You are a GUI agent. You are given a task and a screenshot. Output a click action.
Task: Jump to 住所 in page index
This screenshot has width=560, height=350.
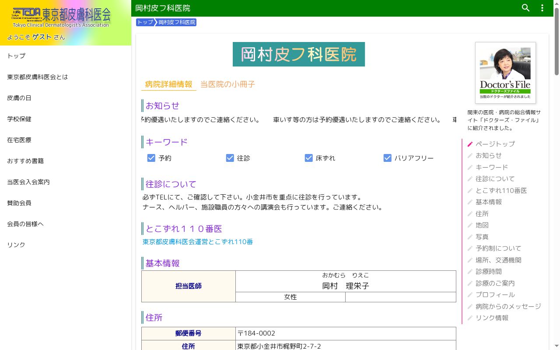(482, 214)
